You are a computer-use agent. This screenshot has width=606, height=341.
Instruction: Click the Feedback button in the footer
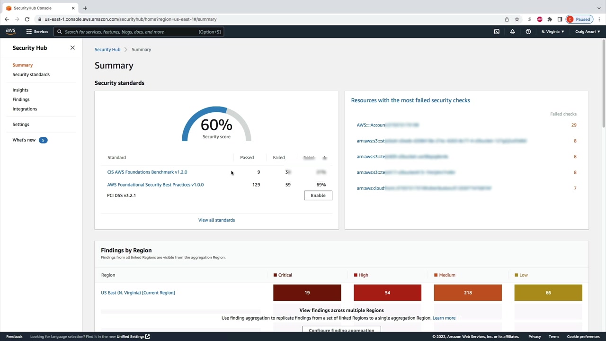point(14,337)
